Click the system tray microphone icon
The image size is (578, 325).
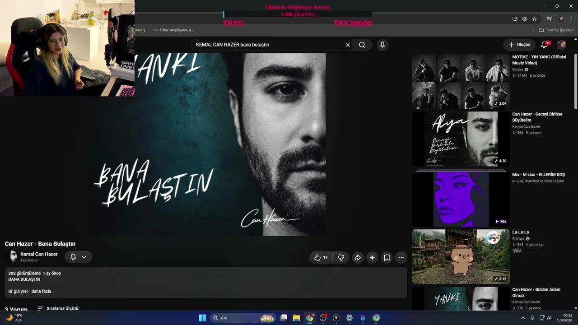532,318
